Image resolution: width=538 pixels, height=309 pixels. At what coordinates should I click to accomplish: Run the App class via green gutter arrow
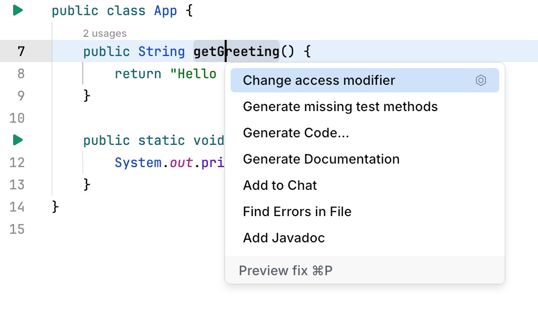pyautogui.click(x=18, y=10)
